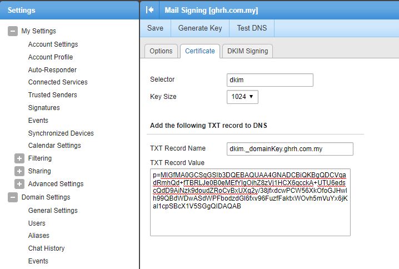
Task: Switch to the Options tab
Action: coord(161,51)
